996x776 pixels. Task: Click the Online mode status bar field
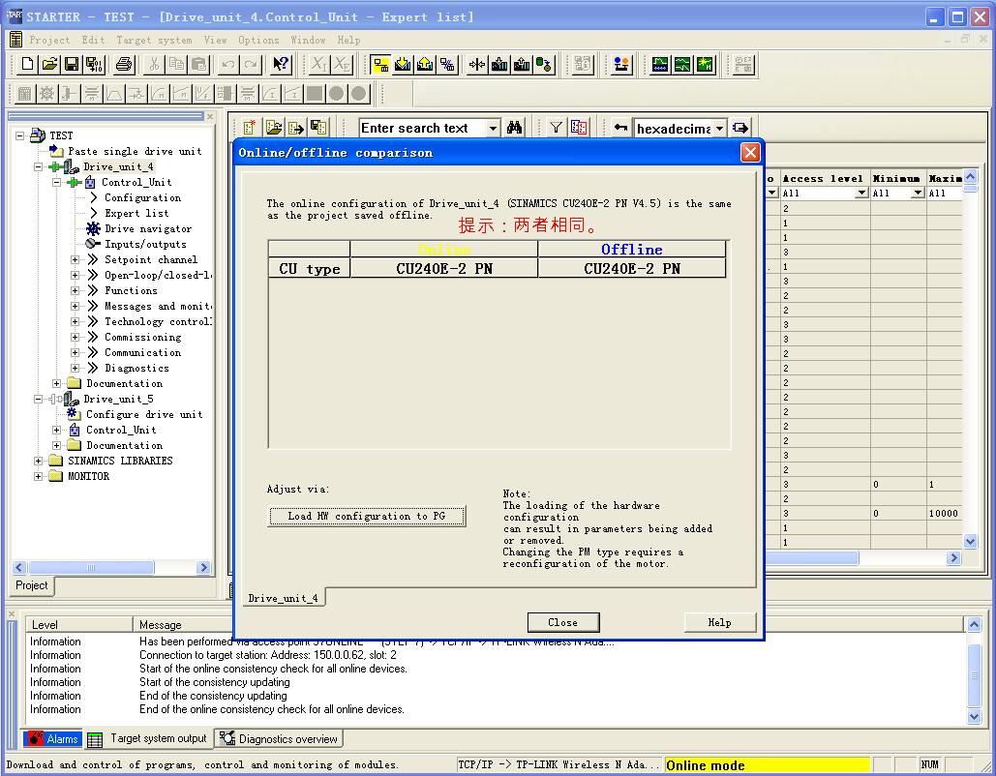tap(767, 765)
